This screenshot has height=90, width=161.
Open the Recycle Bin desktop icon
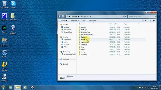pyautogui.click(x=4, y=5)
